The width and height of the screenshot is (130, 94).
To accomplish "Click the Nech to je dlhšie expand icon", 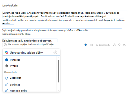I will point(6,90).
